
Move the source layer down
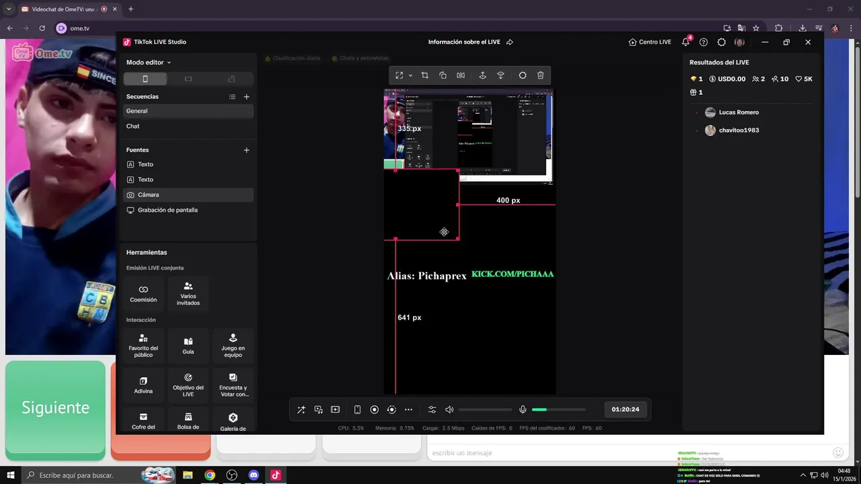500,75
